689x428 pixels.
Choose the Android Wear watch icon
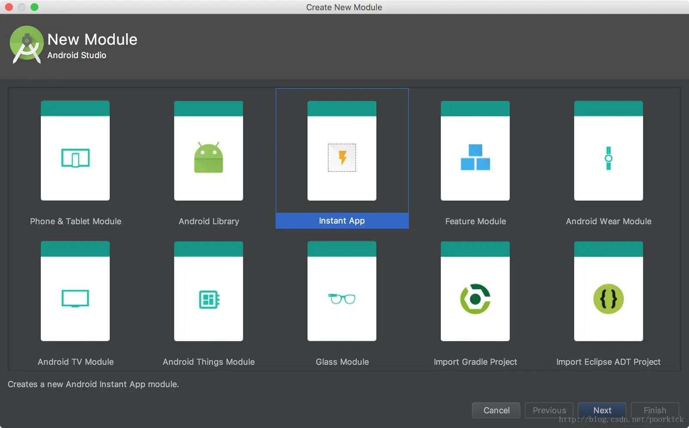608,158
